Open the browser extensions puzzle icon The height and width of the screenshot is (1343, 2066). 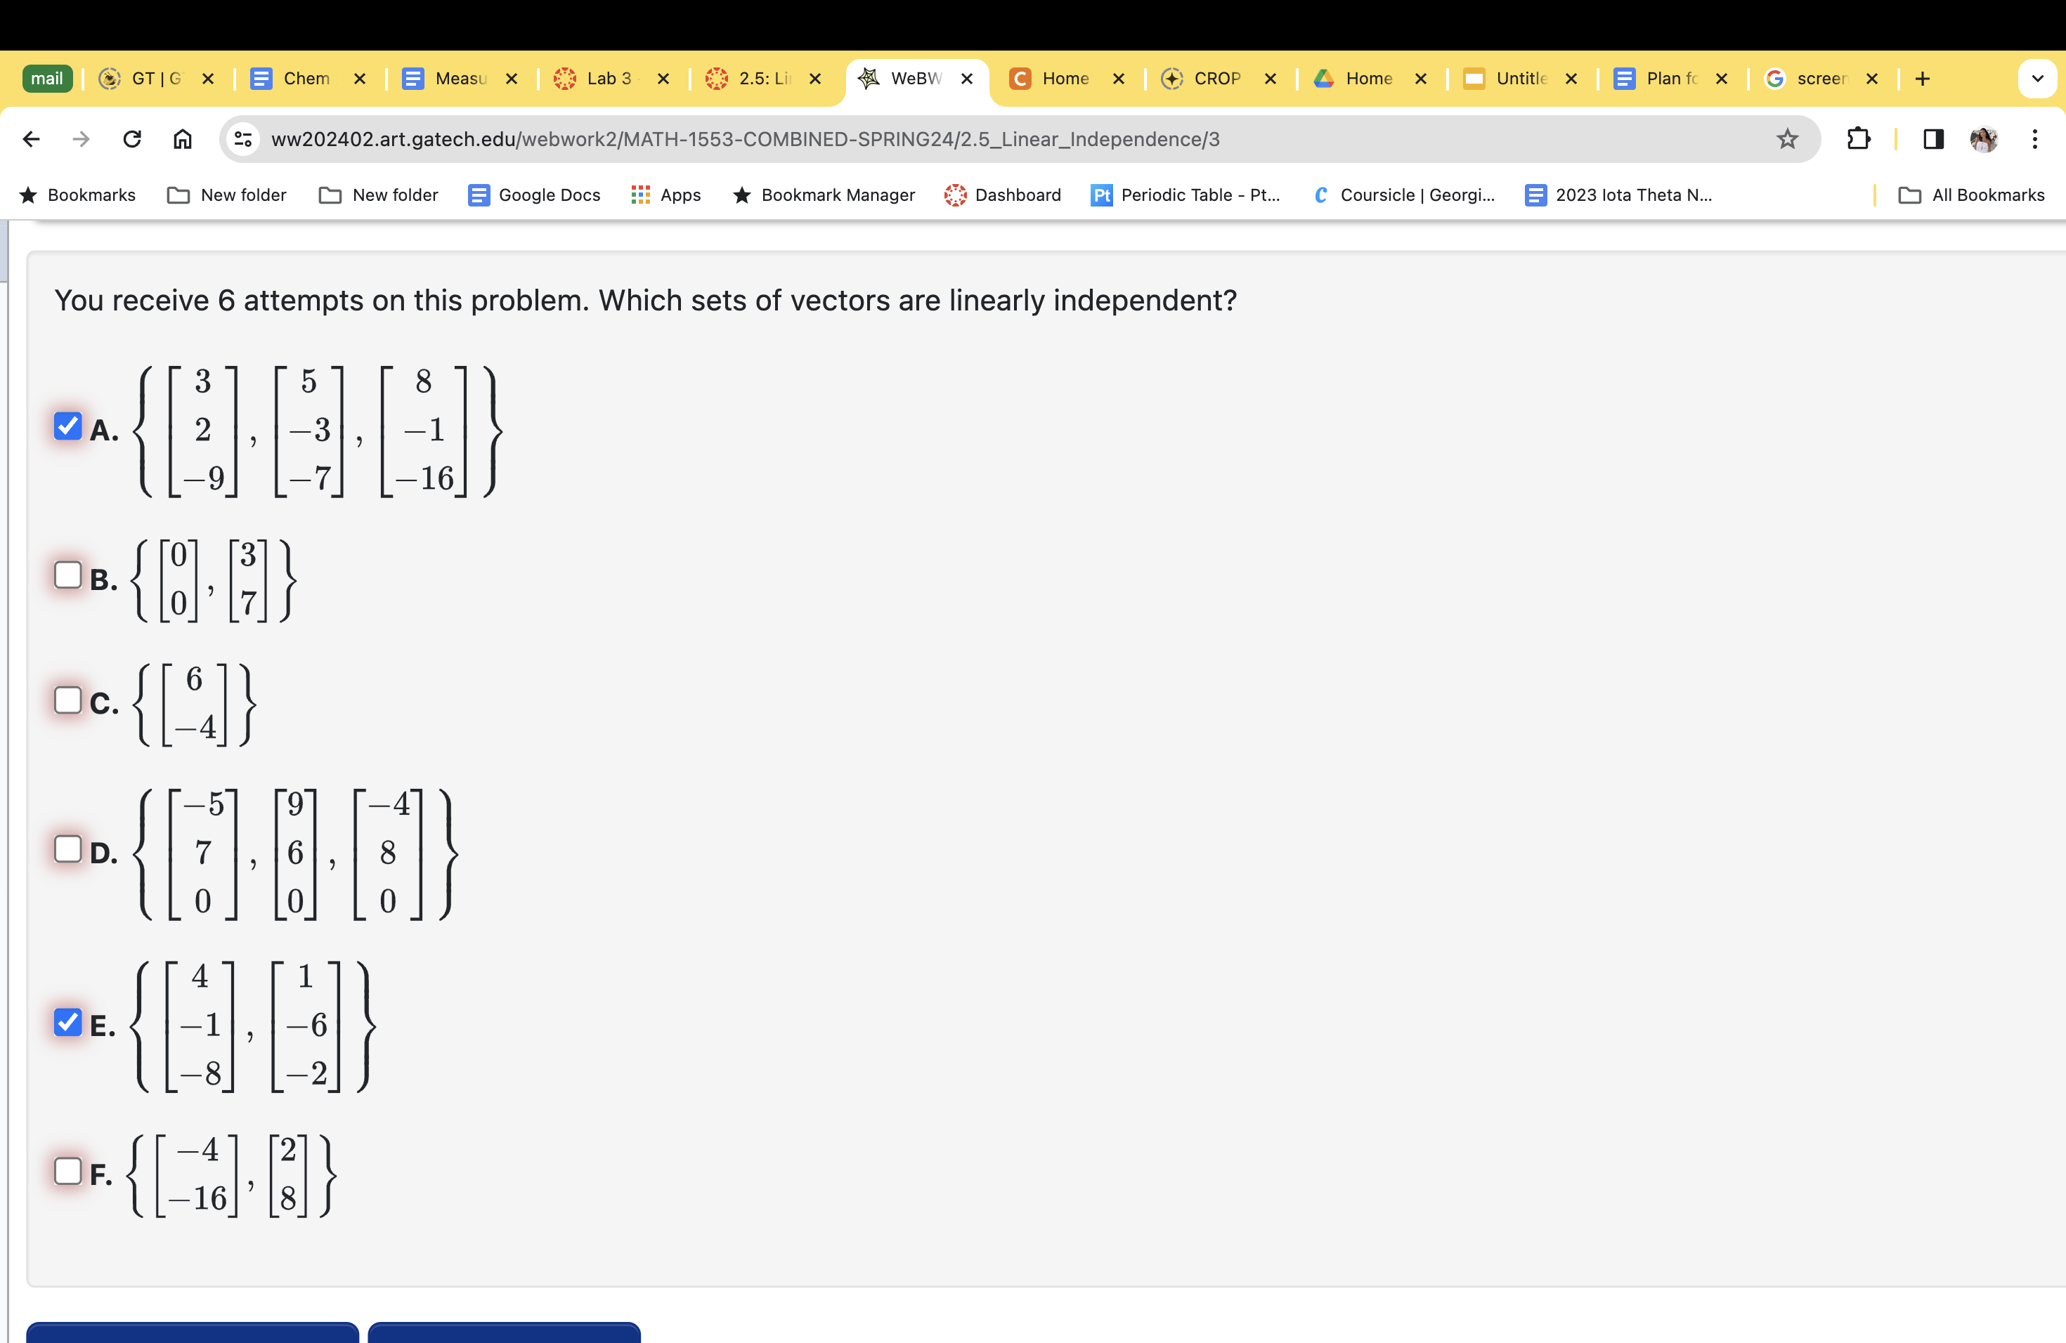1858,139
